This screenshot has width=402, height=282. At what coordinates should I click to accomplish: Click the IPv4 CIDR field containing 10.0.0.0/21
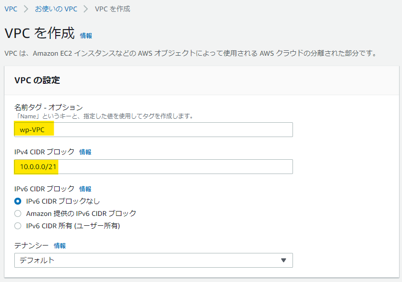point(153,167)
